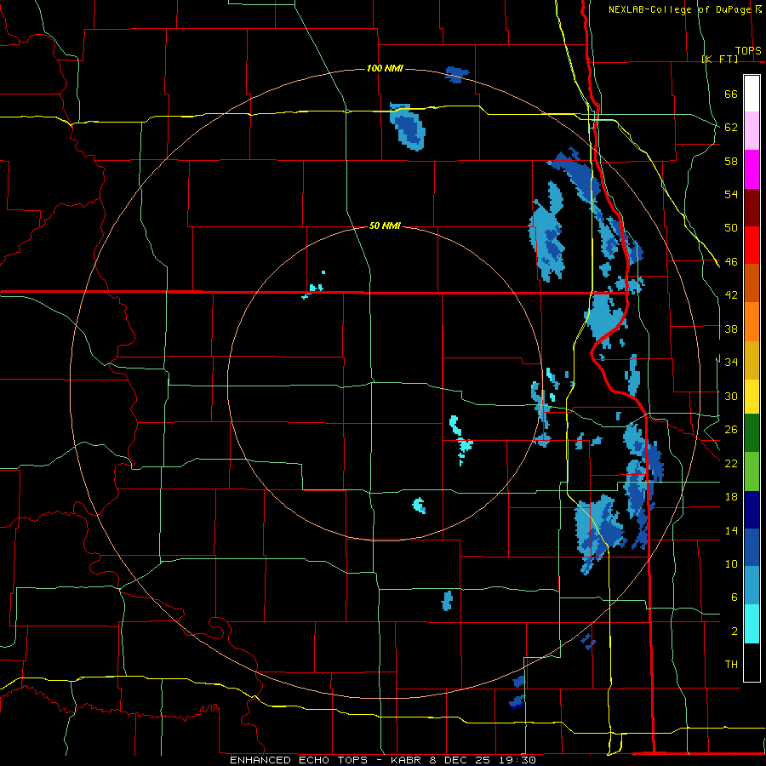The height and width of the screenshot is (766, 766).
Task: Click the light steel-blue legend swatch
Action: tap(752, 586)
